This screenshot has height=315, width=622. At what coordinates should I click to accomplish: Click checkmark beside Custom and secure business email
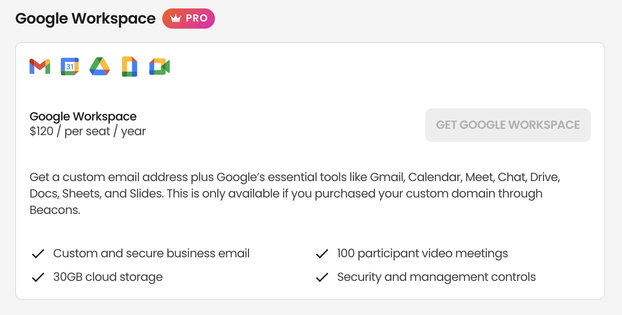38,254
